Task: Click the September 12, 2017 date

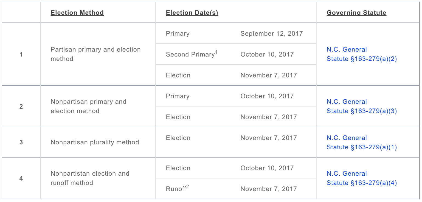Action: point(271,34)
